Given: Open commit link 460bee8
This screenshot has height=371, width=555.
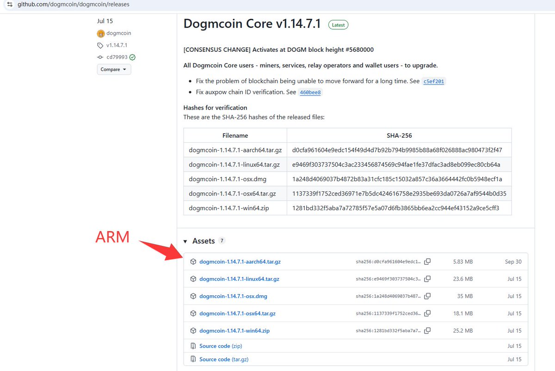Looking at the screenshot, I should pos(310,92).
